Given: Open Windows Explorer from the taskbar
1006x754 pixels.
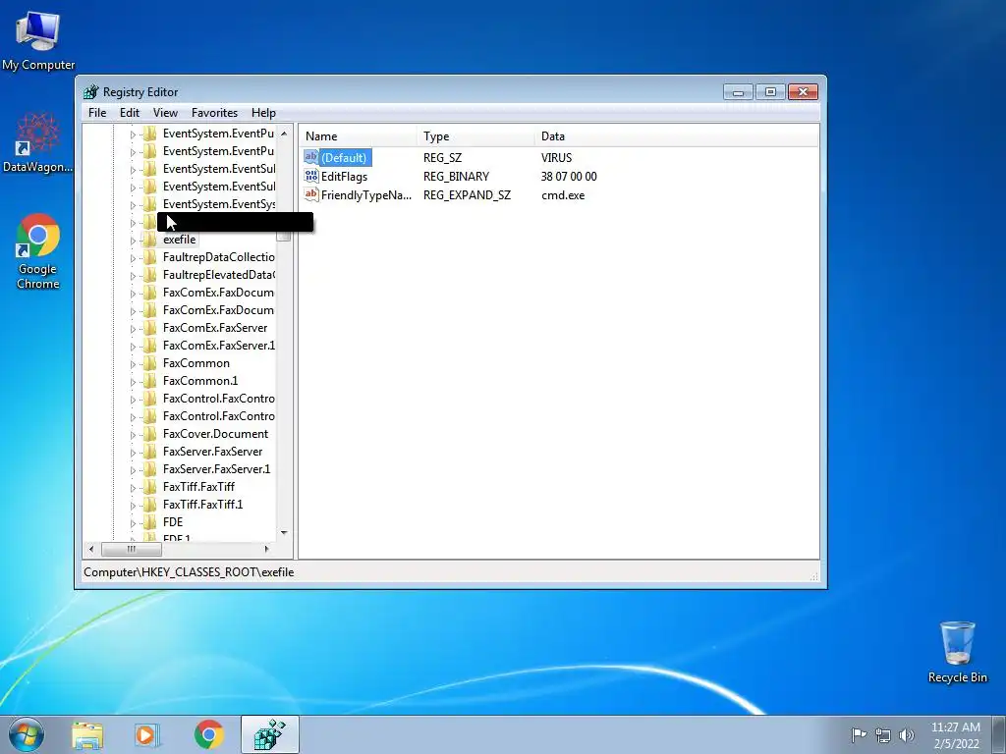Looking at the screenshot, I should (87, 734).
